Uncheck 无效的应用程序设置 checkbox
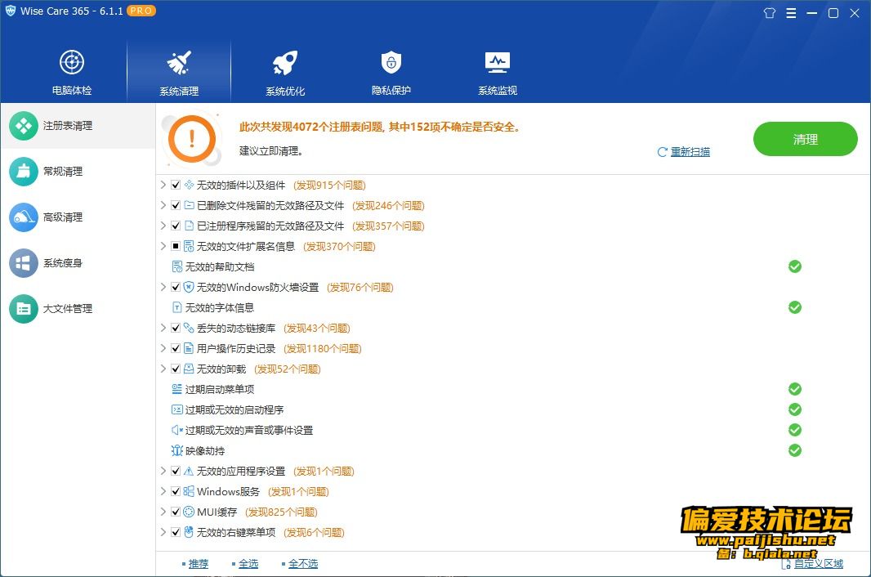 click(176, 471)
